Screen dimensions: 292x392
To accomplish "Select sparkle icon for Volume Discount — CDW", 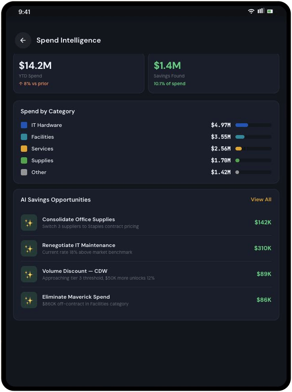I will click(x=29, y=274).
